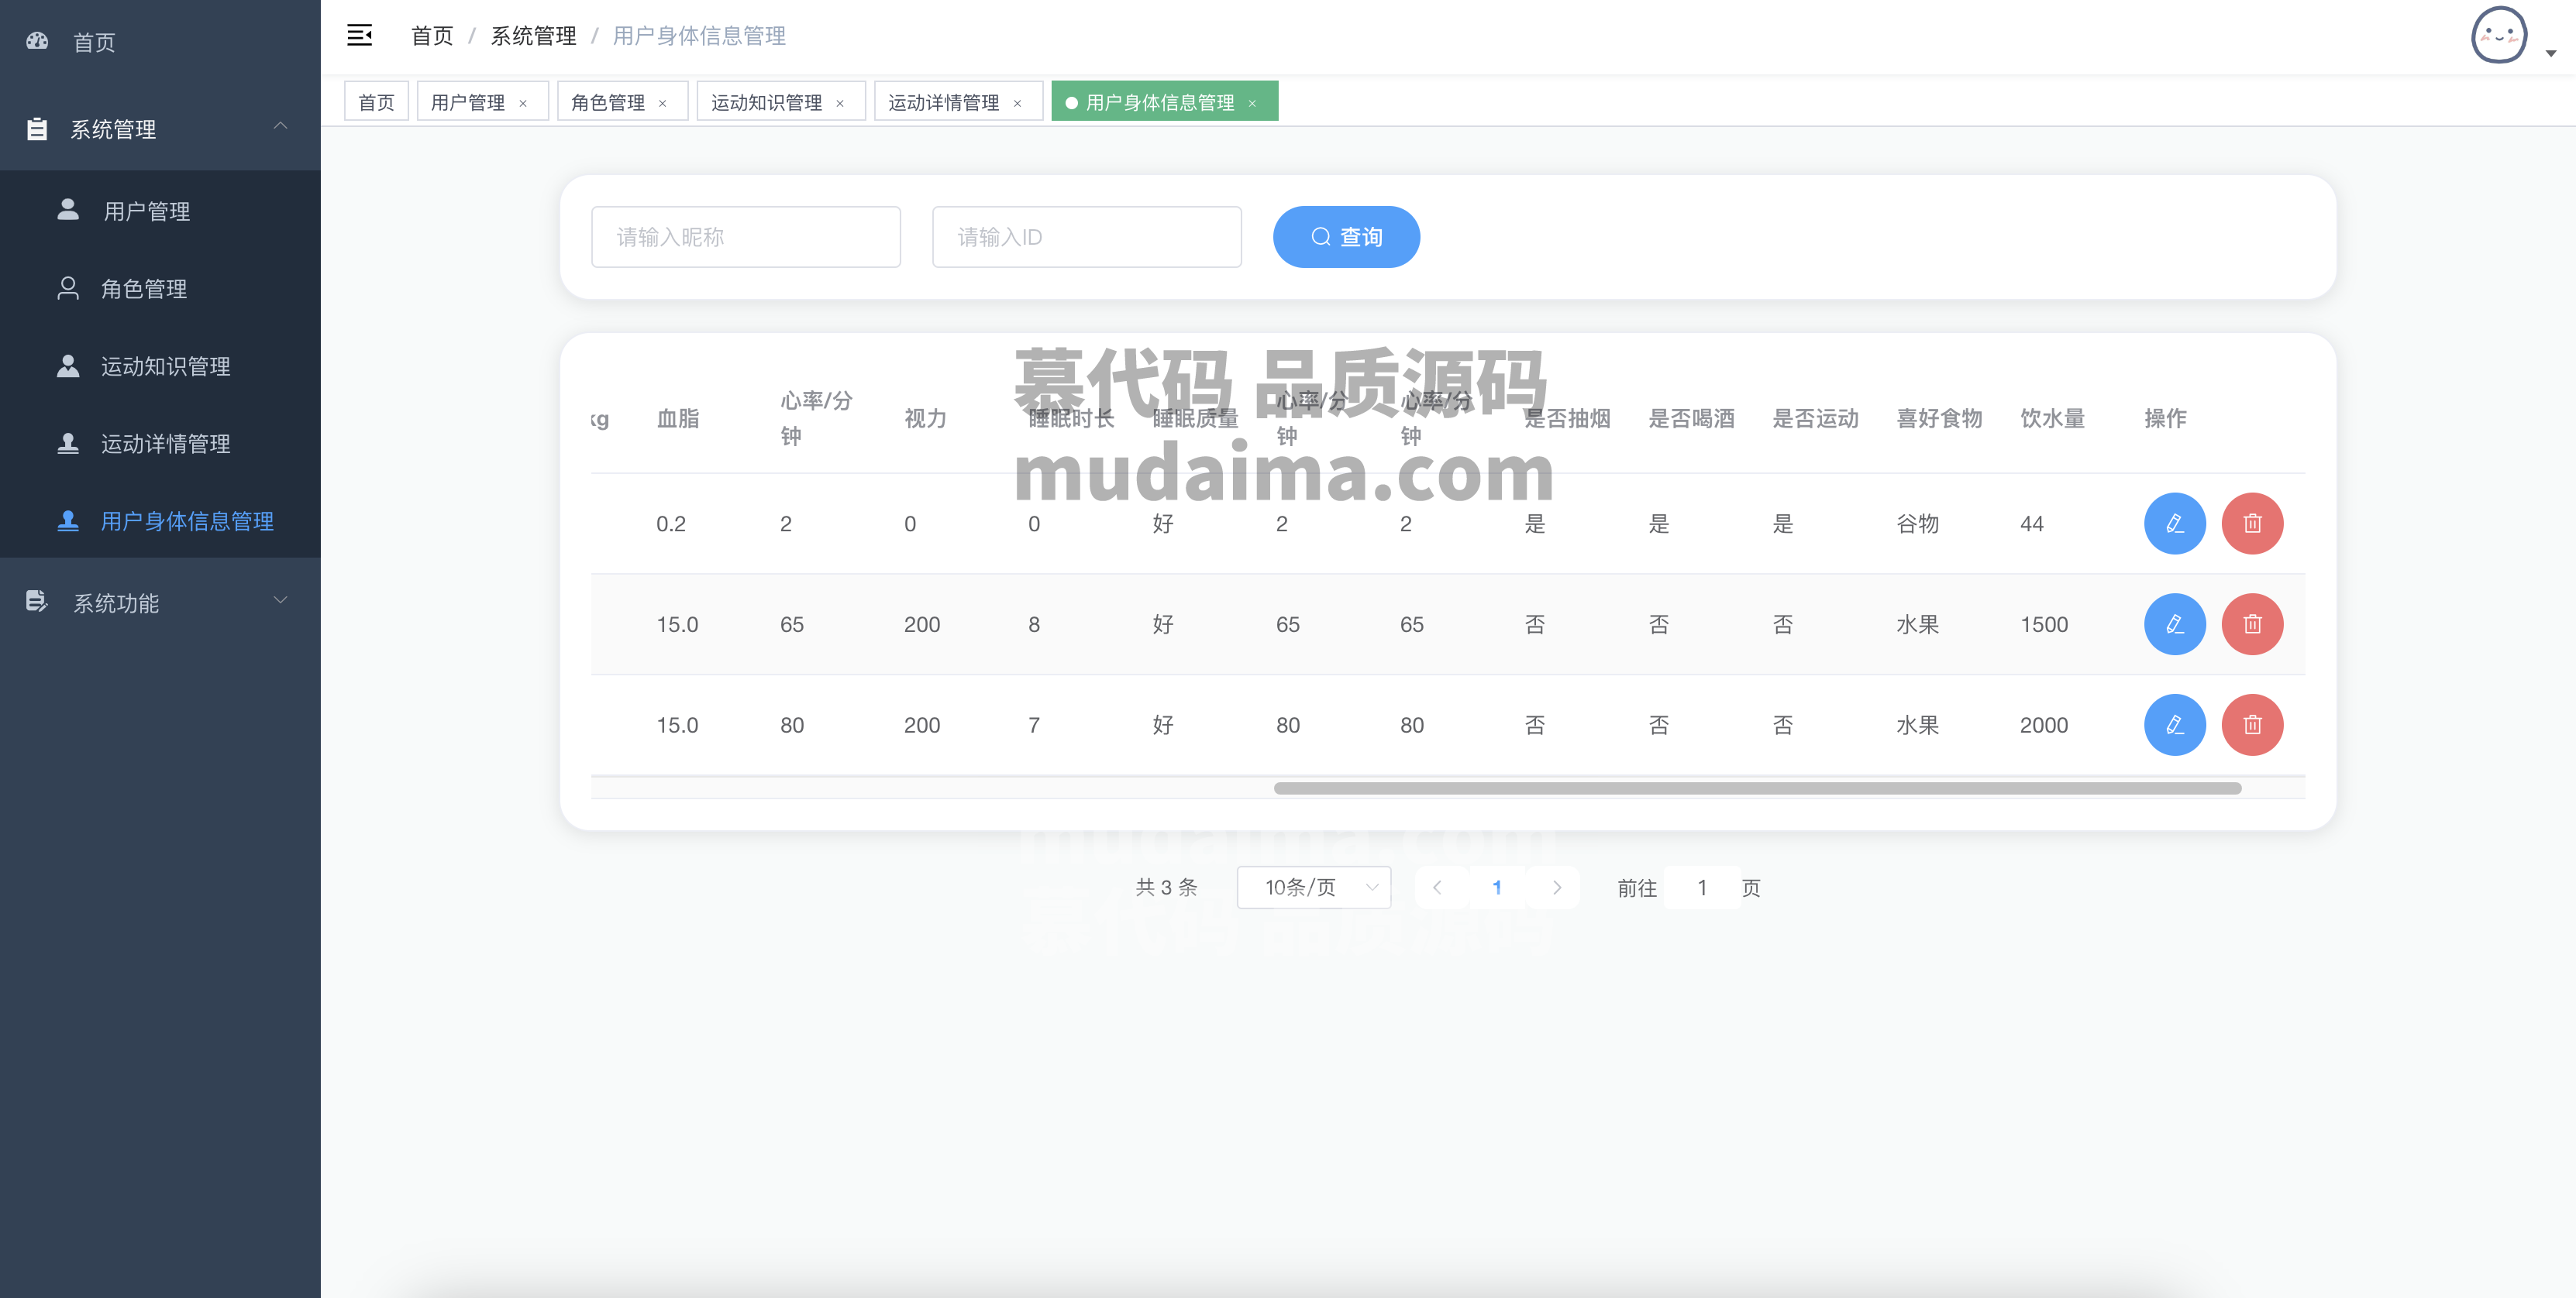Close the 用户身体信息管理 tab

point(1252,103)
